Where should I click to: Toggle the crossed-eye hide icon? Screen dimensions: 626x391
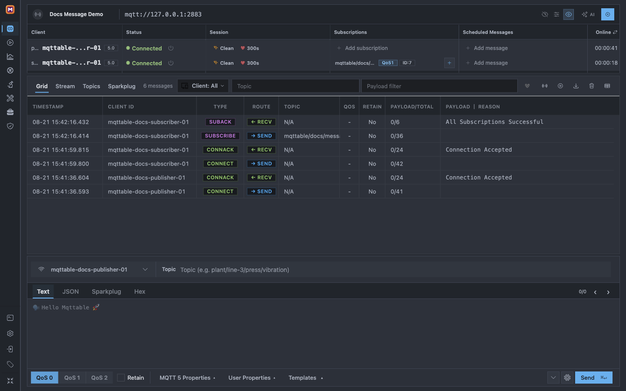[x=545, y=14]
